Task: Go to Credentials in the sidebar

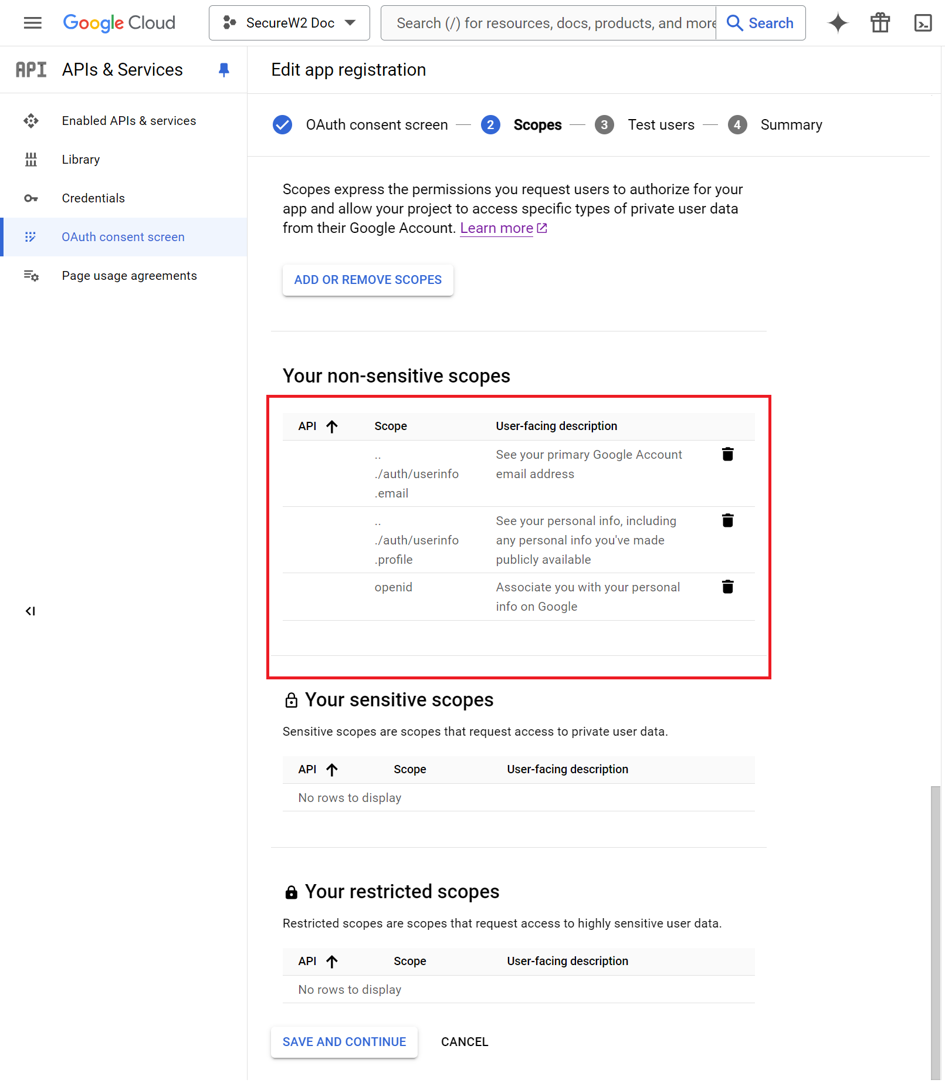Action: coord(93,198)
